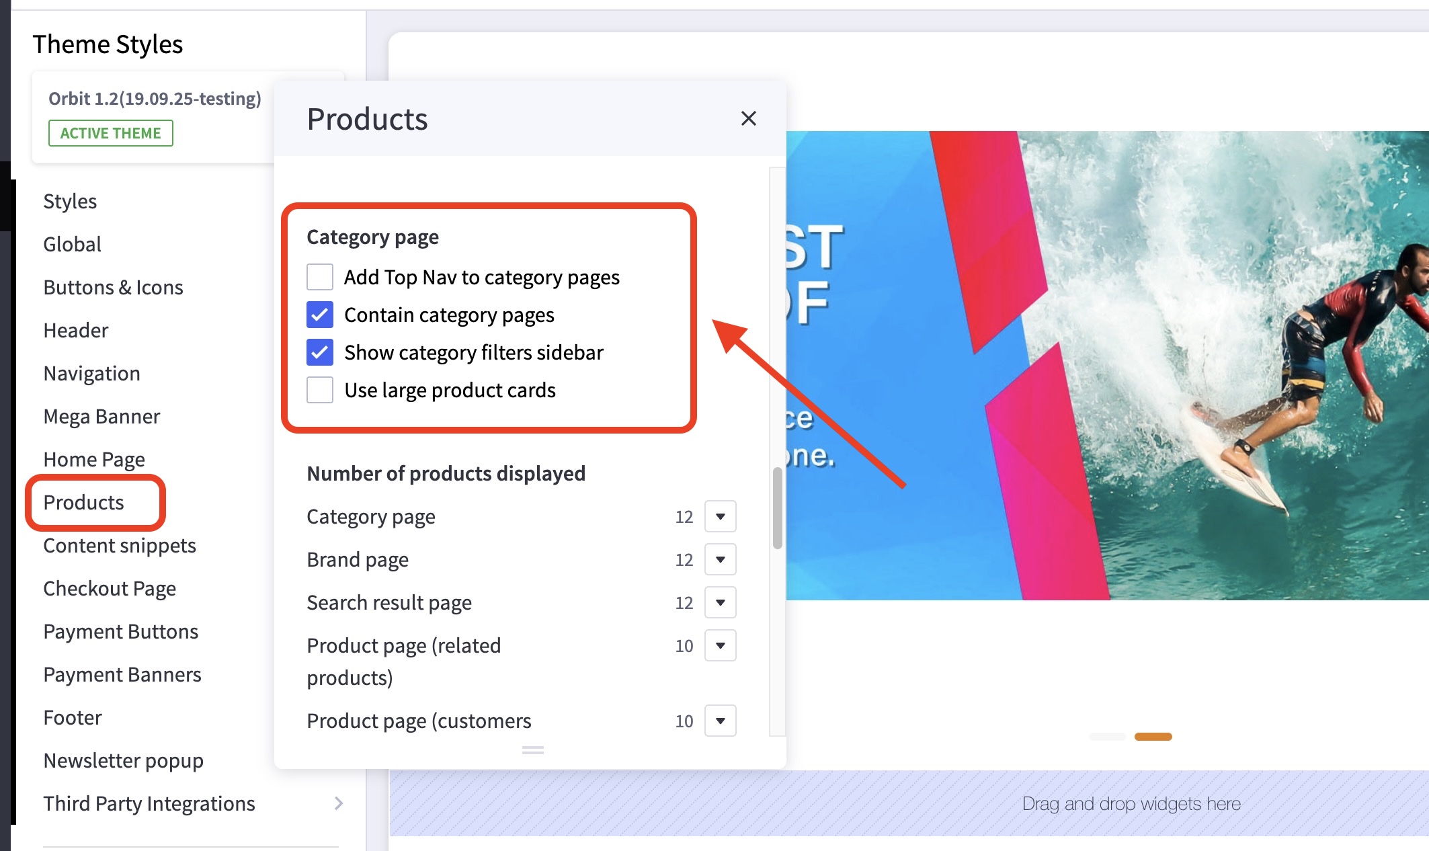Open Search result page count dropdown

(720, 602)
